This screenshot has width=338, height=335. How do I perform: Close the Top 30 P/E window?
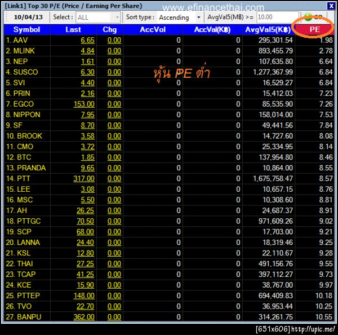click(x=331, y=6)
